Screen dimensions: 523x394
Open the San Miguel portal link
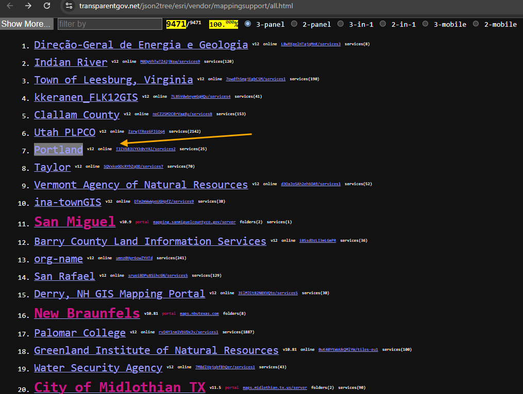pyautogui.click(x=75, y=222)
